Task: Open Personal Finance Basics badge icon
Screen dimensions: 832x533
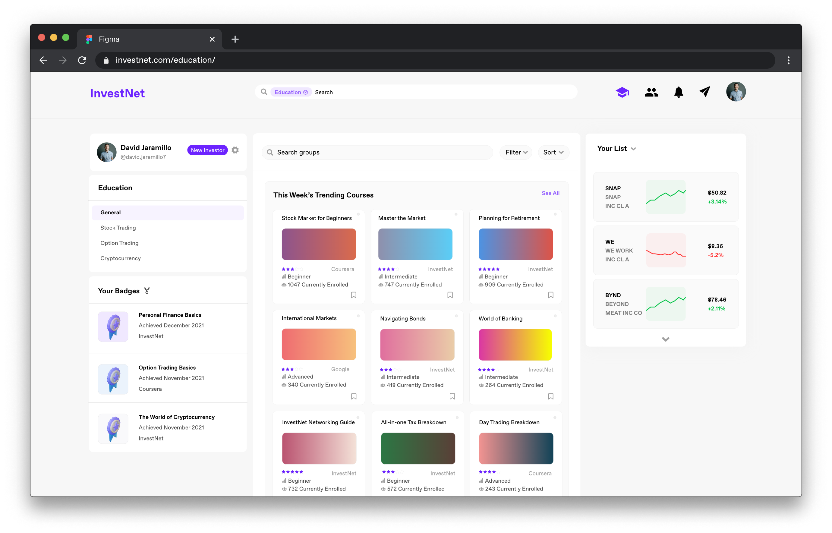Action: [x=113, y=326]
